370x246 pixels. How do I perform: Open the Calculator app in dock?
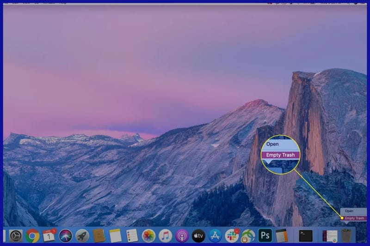(x=281, y=236)
